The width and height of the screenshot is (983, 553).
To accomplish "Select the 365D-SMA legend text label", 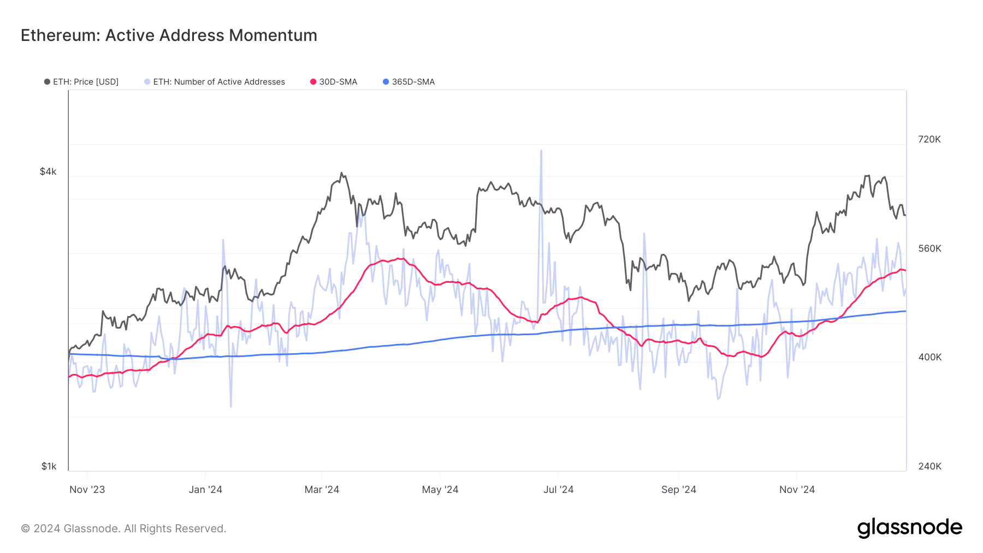I will [413, 82].
